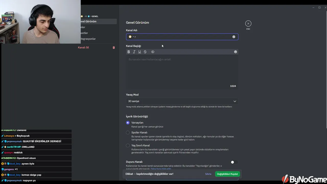Open emoji picker in Kanal Adı field
Viewport: 327px width, 184px height.
click(234, 37)
